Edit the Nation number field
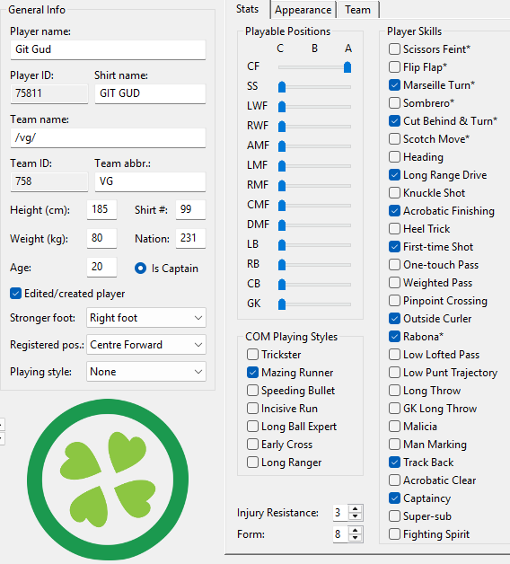 pyautogui.click(x=190, y=239)
